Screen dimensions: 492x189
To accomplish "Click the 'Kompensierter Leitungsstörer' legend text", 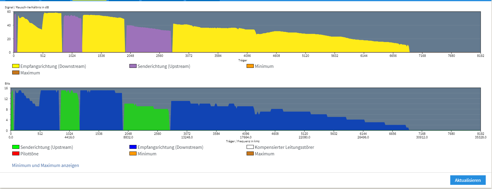I will coord(284,147).
